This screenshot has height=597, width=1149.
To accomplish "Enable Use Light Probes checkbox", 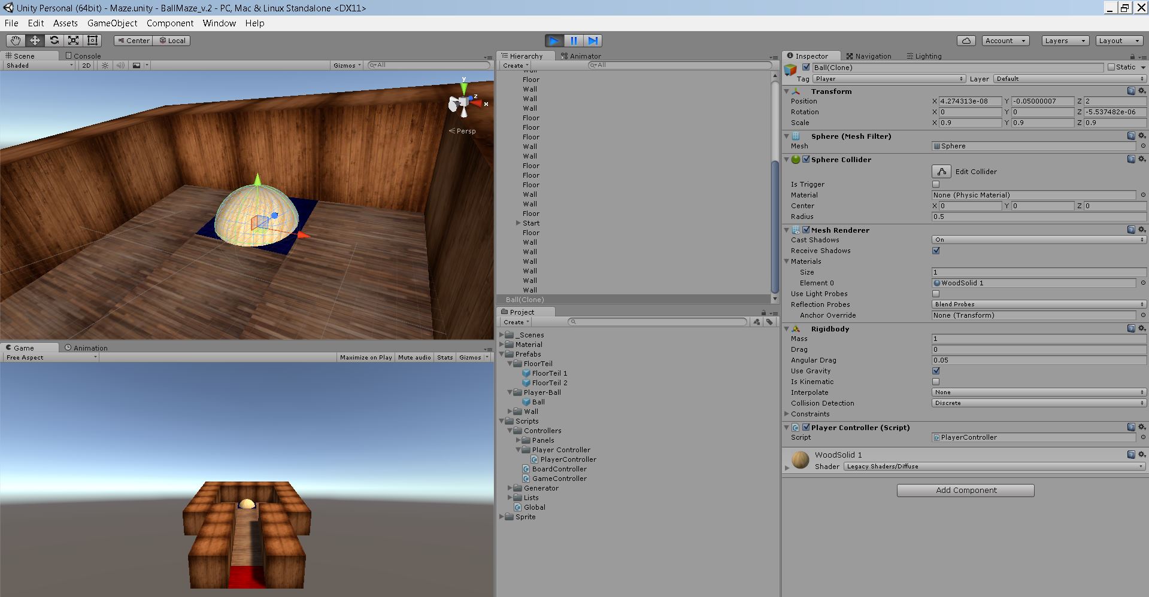I will tap(936, 294).
